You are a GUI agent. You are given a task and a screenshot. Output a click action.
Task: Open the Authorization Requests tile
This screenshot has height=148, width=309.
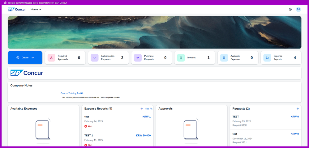tap(108, 58)
